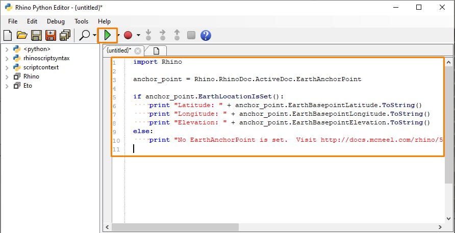Expand the scriptcontext tree node

pos(7,68)
